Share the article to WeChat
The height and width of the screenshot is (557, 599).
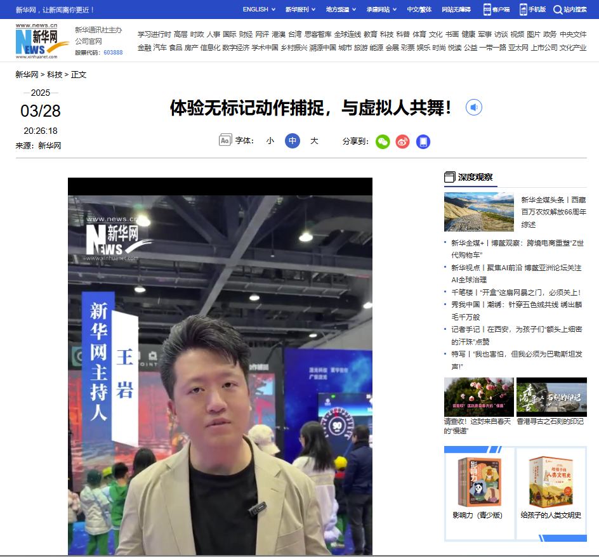(383, 141)
